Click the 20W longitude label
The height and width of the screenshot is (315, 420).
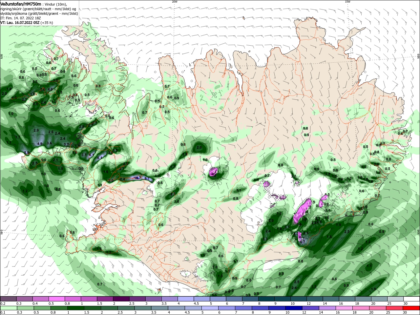click(175, 2)
